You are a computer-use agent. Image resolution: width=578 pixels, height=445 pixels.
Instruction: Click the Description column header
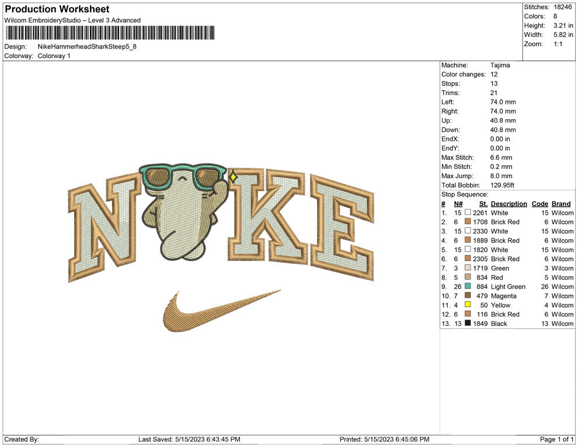coord(509,204)
